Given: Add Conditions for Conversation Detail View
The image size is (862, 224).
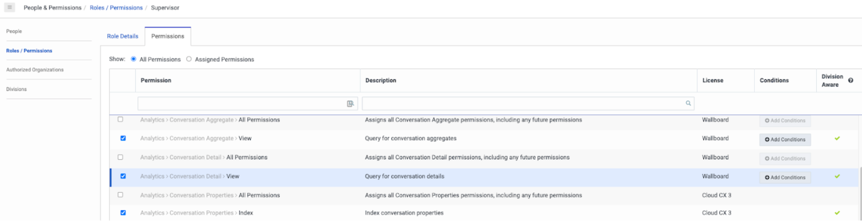Looking at the screenshot, I should 785,178.
